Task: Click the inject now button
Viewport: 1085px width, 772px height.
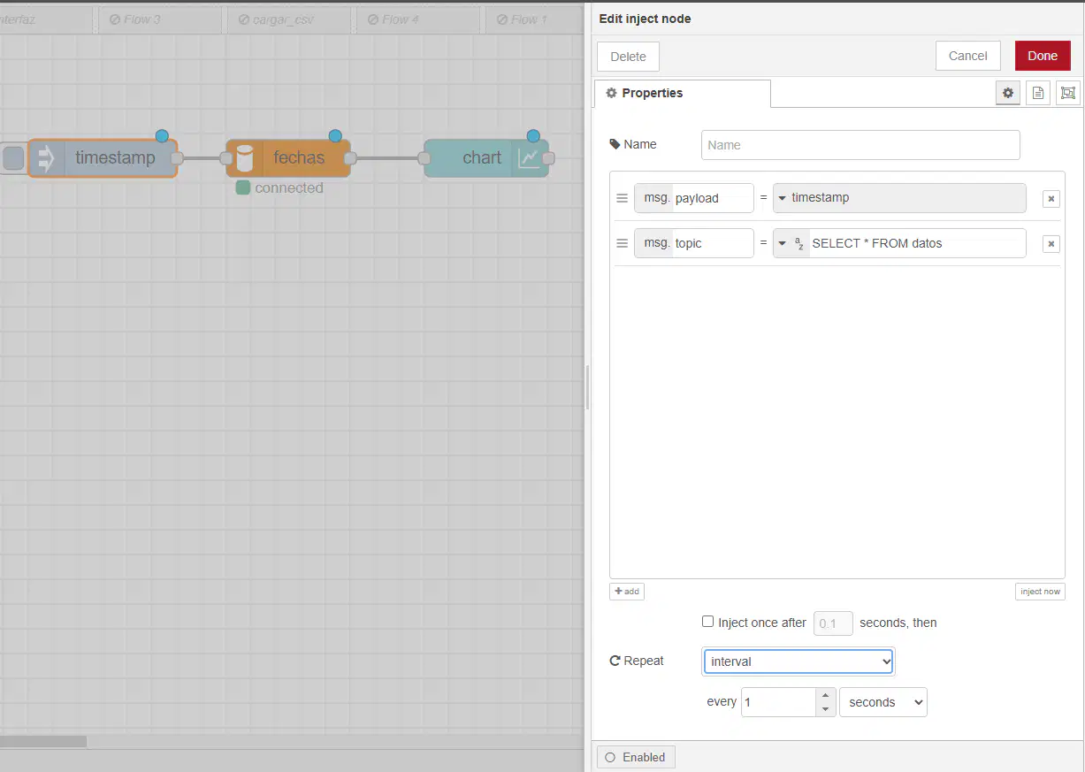Action: (1040, 592)
